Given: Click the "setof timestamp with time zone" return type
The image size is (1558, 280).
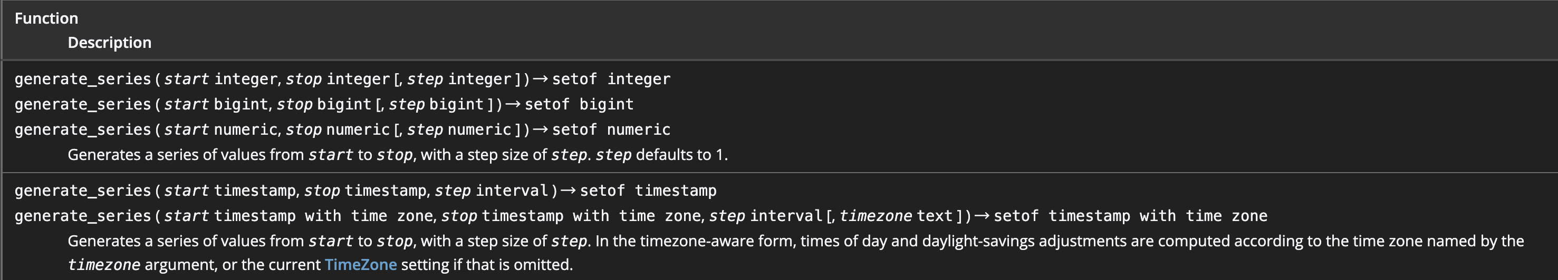Looking at the screenshot, I should point(1130,216).
